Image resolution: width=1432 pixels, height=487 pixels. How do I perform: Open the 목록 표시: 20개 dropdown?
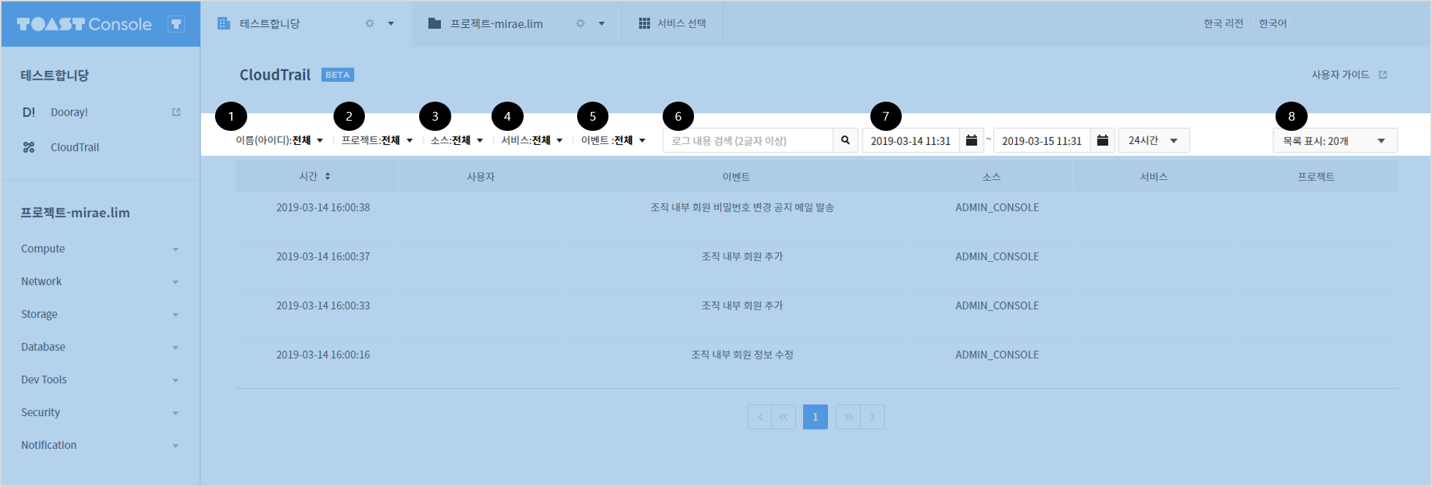pos(1335,140)
